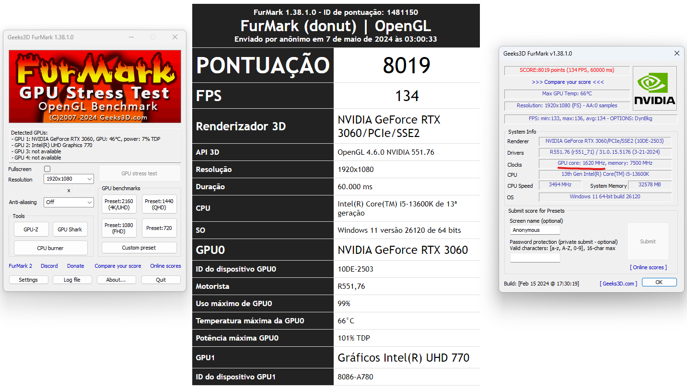Run the Preset:720 benchmark

click(159, 228)
